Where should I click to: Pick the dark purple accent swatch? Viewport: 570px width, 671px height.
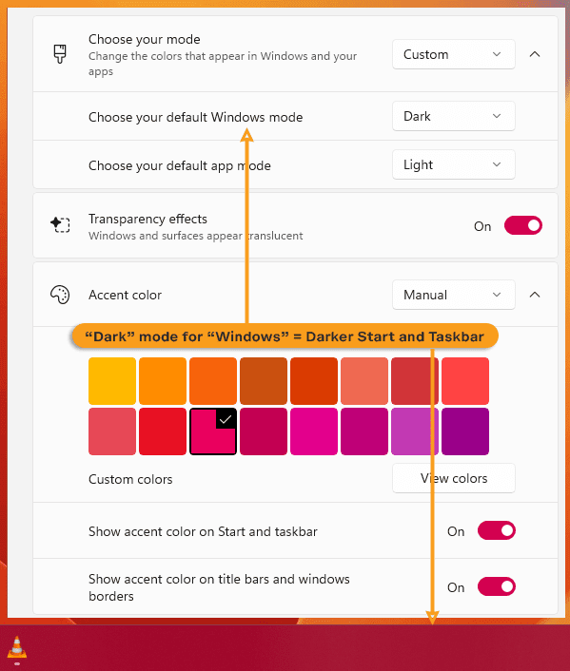point(465,431)
